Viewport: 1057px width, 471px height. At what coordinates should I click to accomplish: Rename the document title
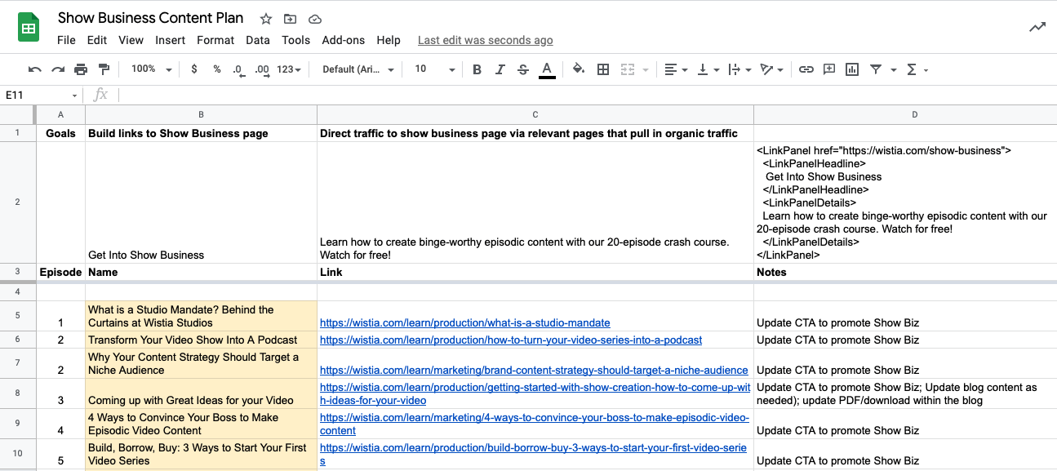[x=151, y=18]
